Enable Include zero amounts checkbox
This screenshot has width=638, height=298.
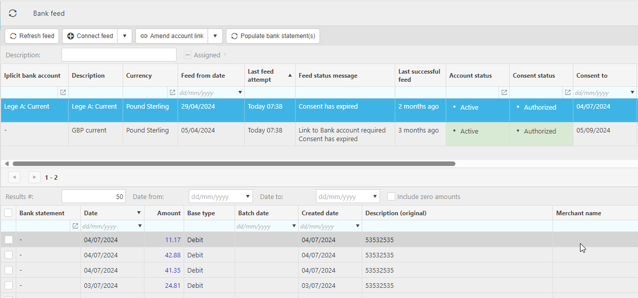[x=391, y=196]
